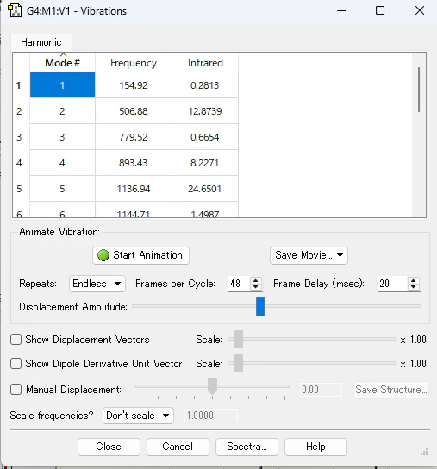Click infrared value 0.6654
Screen dimensions: 437x469
[205, 137]
